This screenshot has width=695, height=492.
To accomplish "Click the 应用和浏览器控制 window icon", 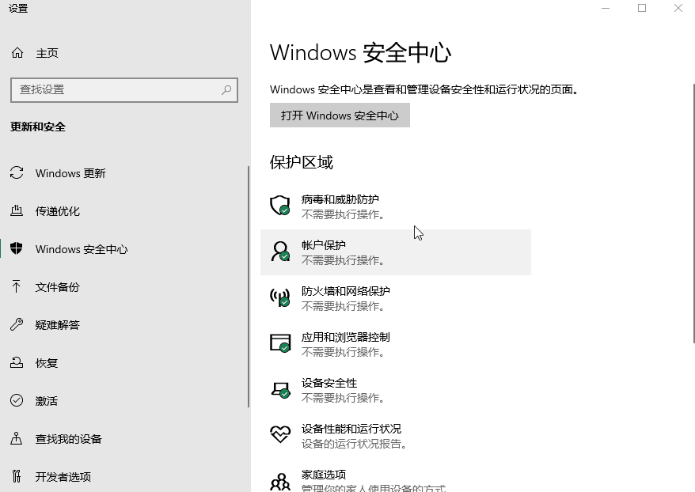I will 280,343.
